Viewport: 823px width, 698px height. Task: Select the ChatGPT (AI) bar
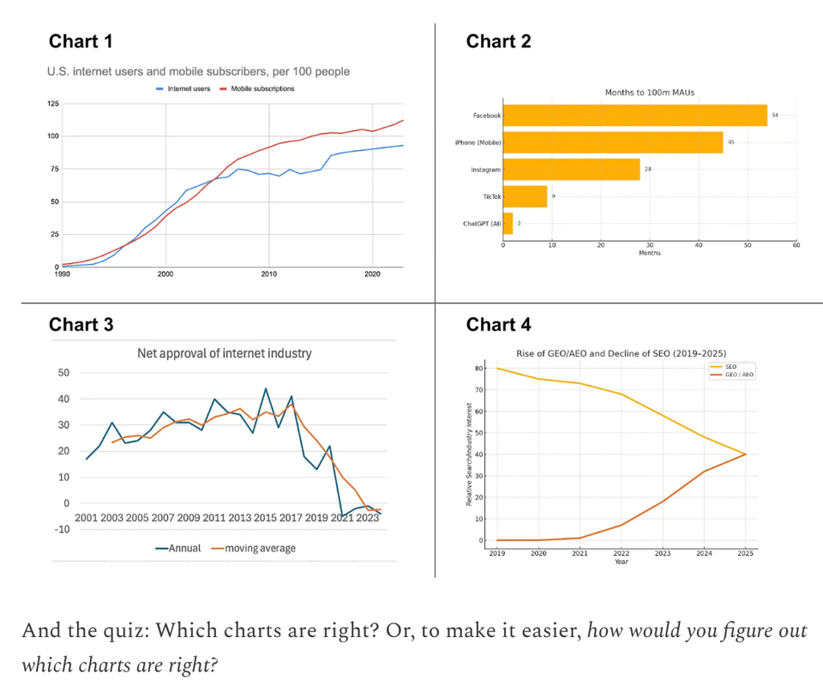pos(508,224)
